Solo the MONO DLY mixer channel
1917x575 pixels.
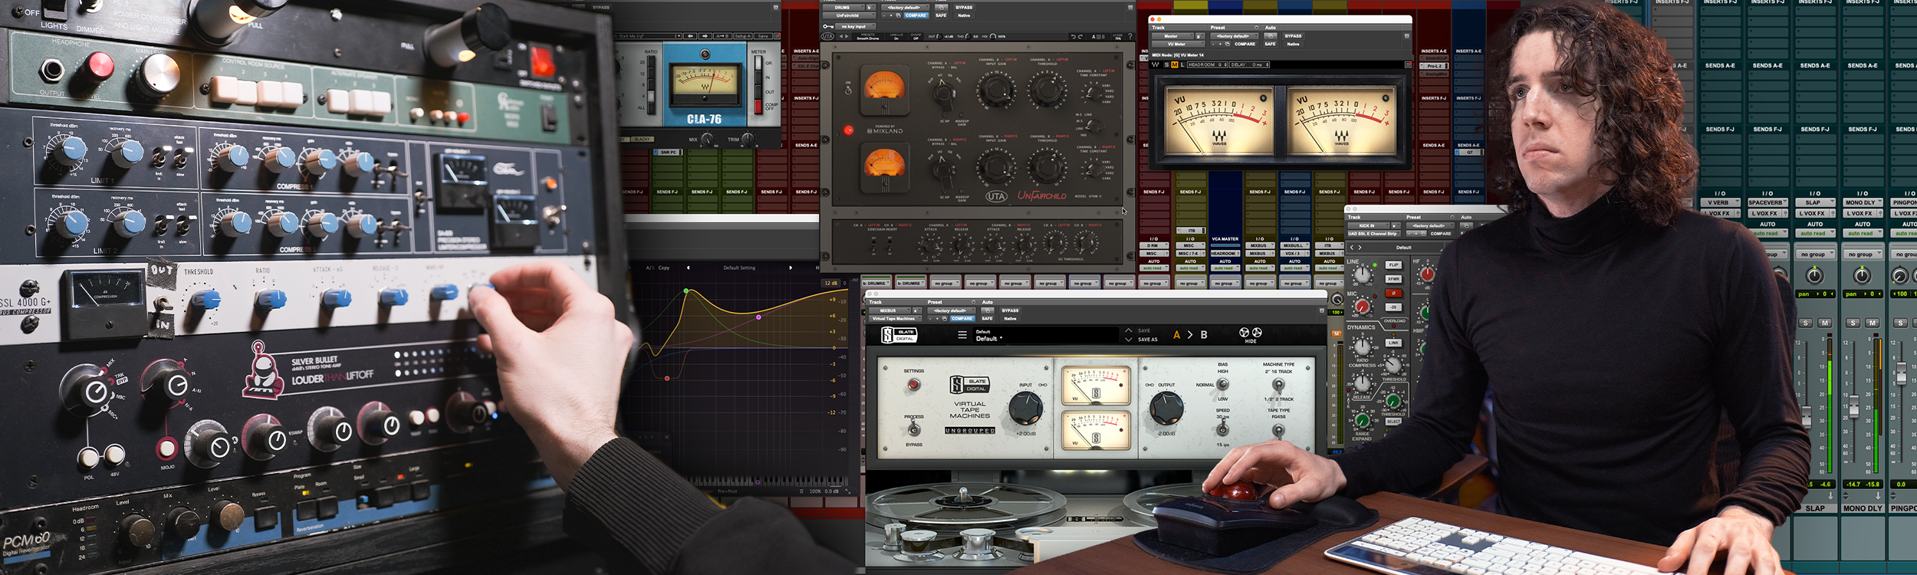1853,323
